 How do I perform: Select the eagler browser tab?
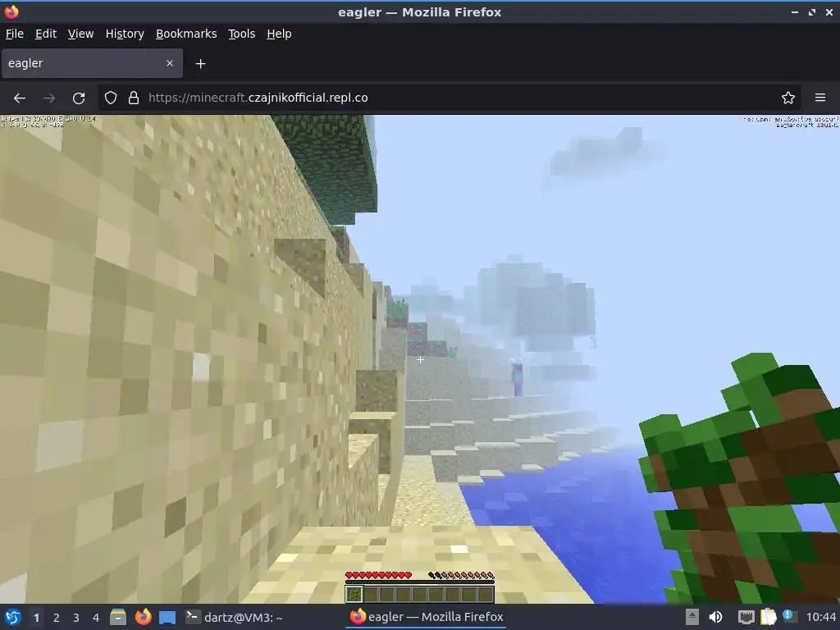92,63
